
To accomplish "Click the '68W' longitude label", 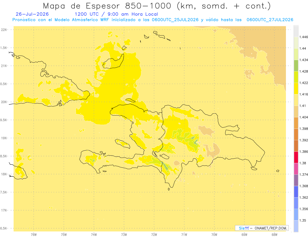I will pos(274,235).
